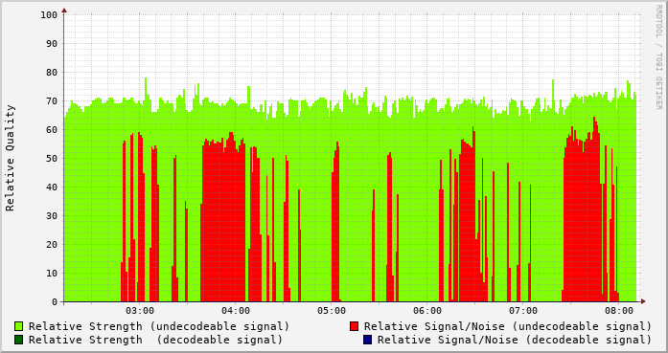668x353 pixels.
Task: Click the Relative Quality axis title
Action: click(10, 158)
